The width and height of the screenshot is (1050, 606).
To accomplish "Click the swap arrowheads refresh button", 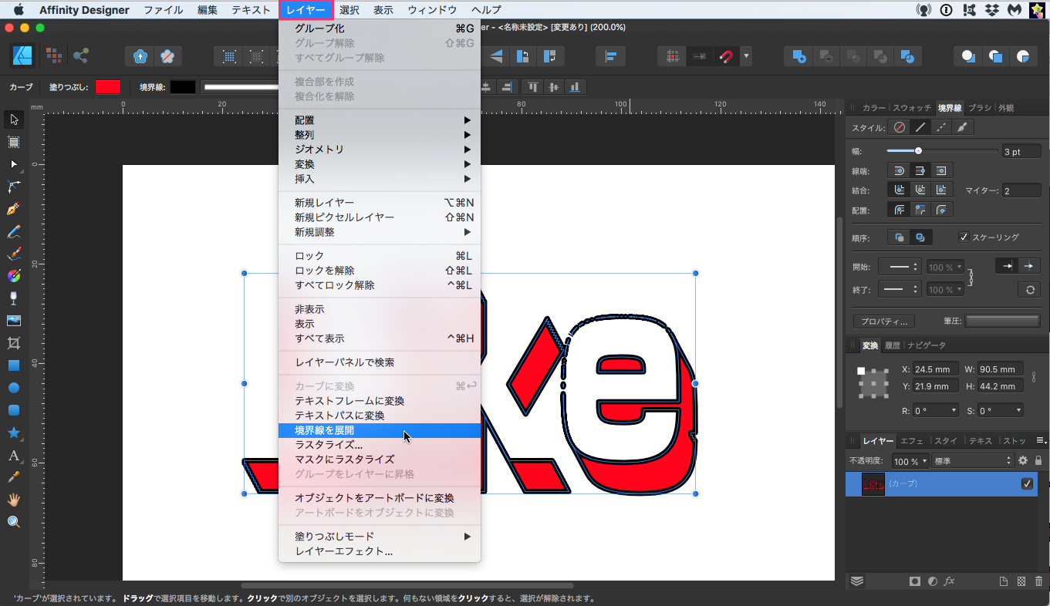I will (1029, 290).
